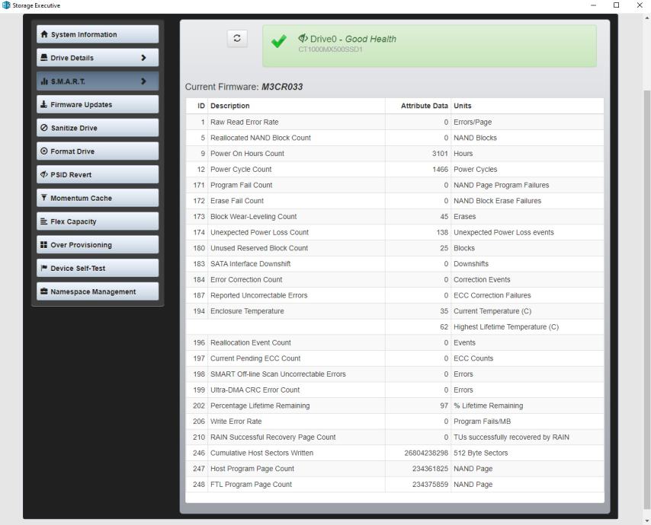Click Power Cycle Count value 1466
Screen dimensions: 651x525
pyautogui.click(x=440, y=169)
